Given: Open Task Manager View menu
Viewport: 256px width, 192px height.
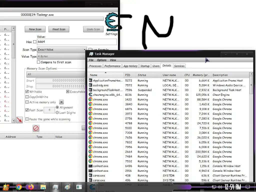Looking at the screenshot, I should (x=113, y=60).
